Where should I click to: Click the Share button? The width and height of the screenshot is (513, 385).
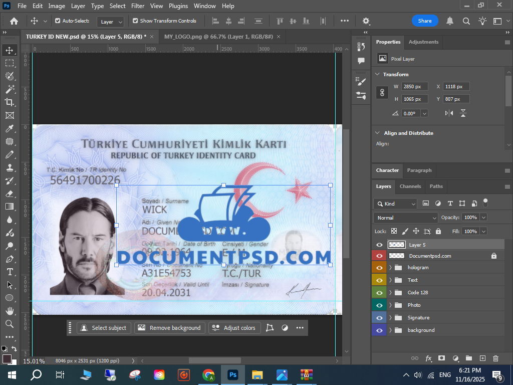[425, 21]
